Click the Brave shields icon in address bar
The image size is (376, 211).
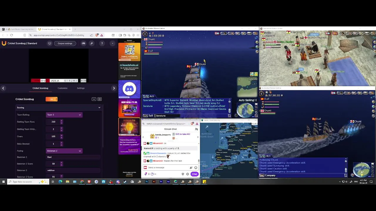point(97,35)
